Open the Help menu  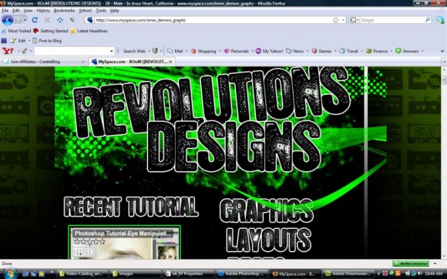[115, 11]
